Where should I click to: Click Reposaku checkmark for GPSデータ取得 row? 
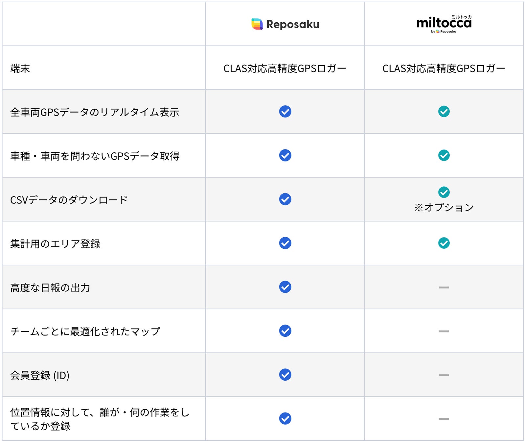[x=285, y=155]
